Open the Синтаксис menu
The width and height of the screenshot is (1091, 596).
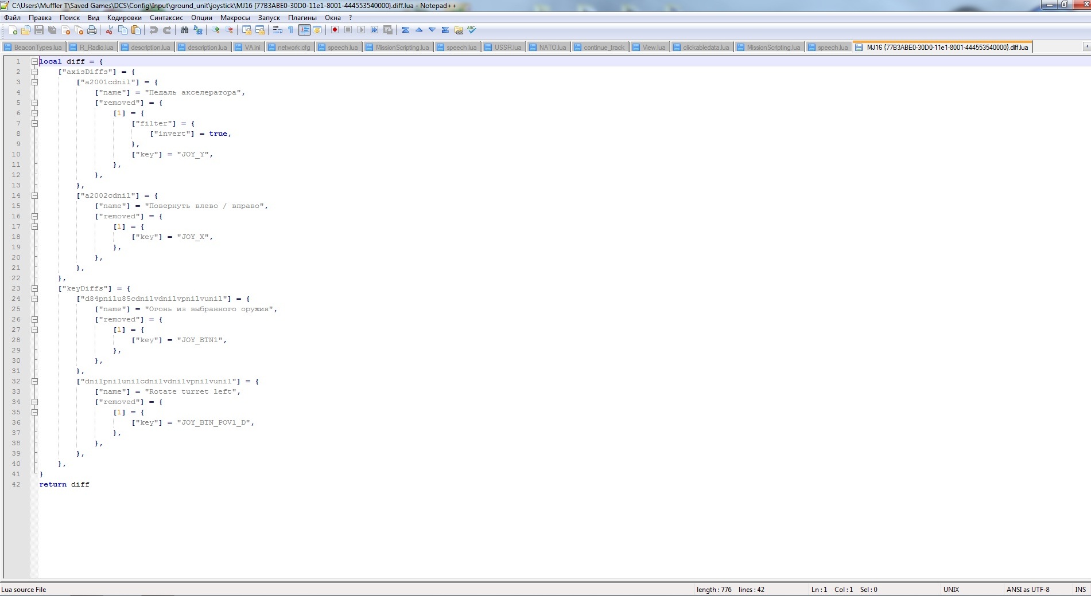coord(166,18)
